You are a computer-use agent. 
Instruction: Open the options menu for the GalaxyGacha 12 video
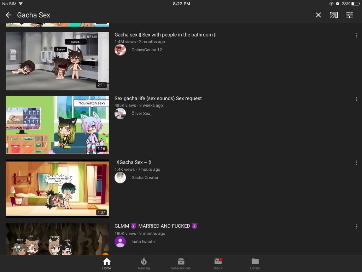point(356,35)
